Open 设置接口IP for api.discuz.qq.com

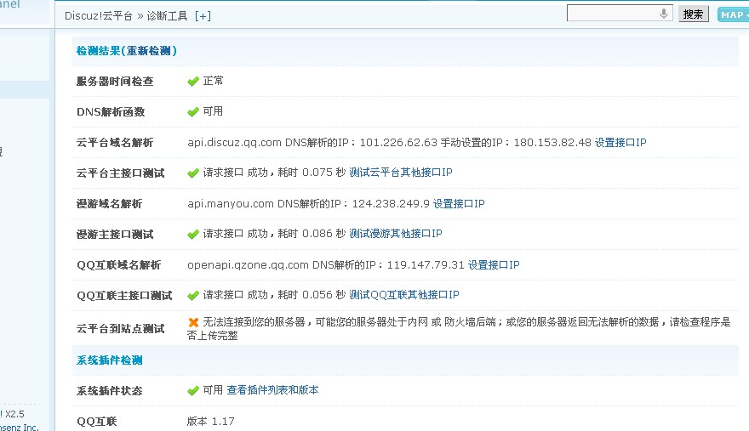[x=620, y=142]
